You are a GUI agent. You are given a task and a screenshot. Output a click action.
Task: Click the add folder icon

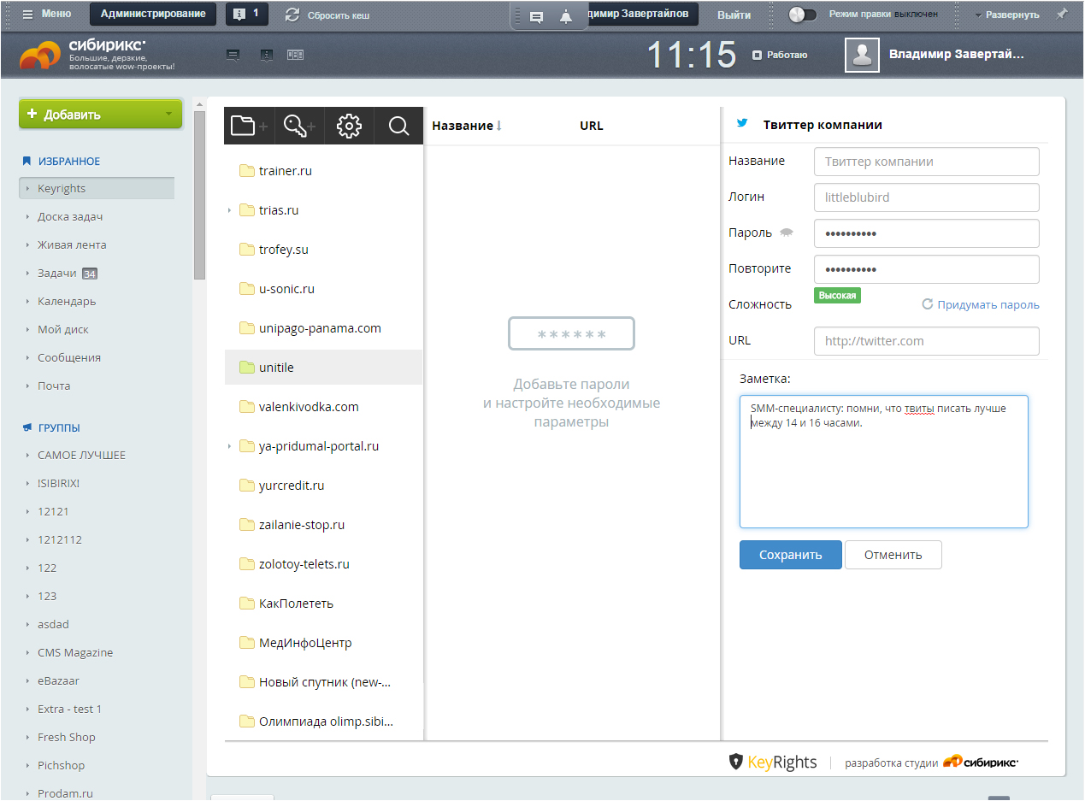pos(249,127)
